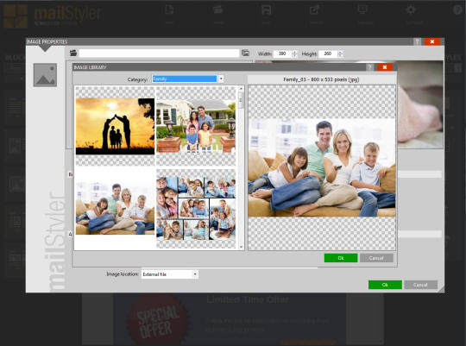Click the folder open icon in Image Properties

pos(73,53)
